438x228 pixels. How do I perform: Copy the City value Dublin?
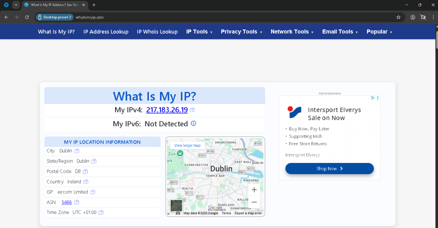click(77, 151)
